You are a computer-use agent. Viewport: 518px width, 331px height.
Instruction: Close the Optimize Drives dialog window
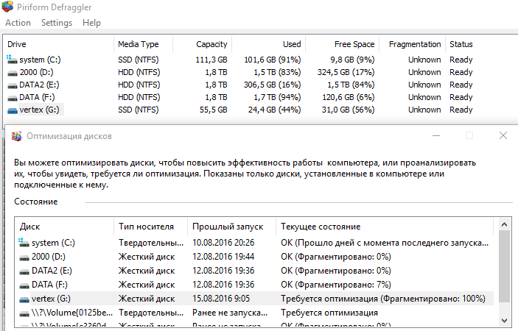pyautogui.click(x=503, y=136)
